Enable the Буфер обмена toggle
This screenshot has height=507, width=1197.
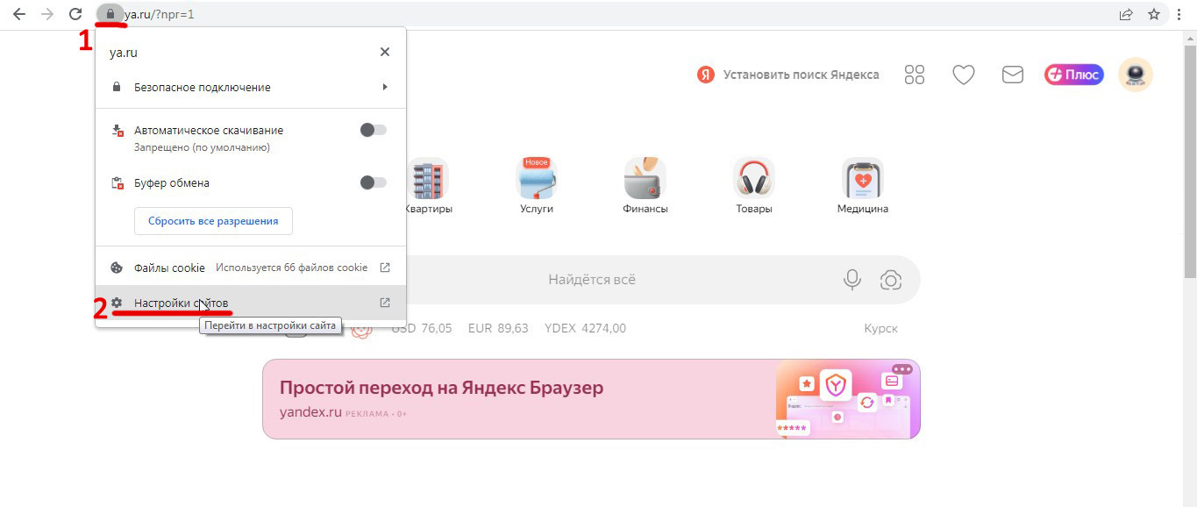[x=372, y=182]
